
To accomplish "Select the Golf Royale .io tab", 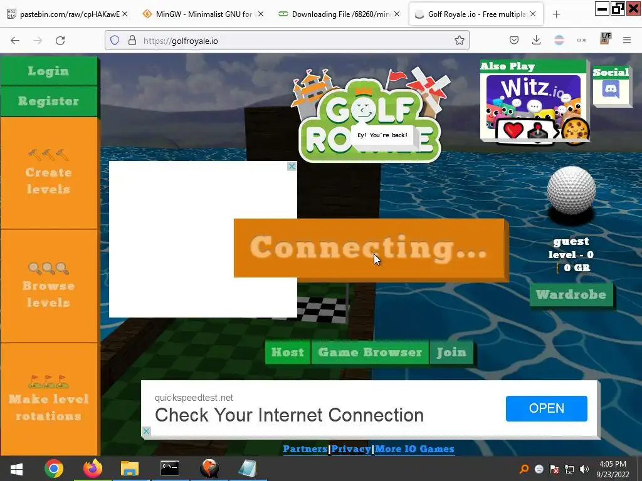I will click(475, 14).
